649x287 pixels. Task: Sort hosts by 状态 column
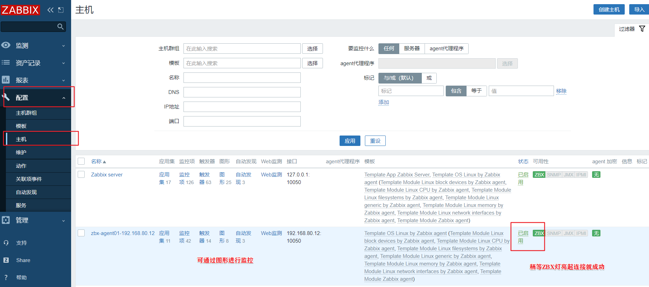pyautogui.click(x=523, y=162)
